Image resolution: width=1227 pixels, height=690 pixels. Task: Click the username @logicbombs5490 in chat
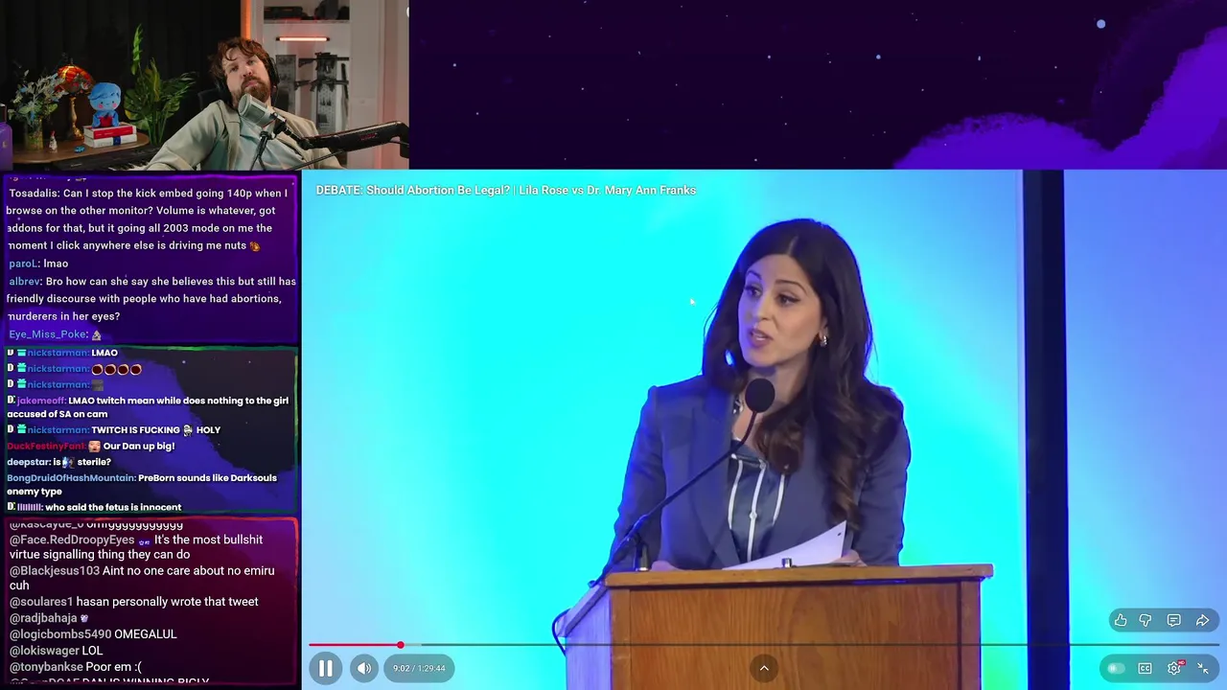pyautogui.click(x=59, y=634)
